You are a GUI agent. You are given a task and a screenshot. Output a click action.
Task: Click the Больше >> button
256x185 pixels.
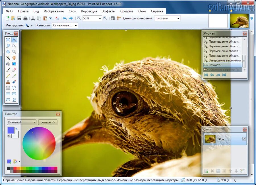pos(48,122)
